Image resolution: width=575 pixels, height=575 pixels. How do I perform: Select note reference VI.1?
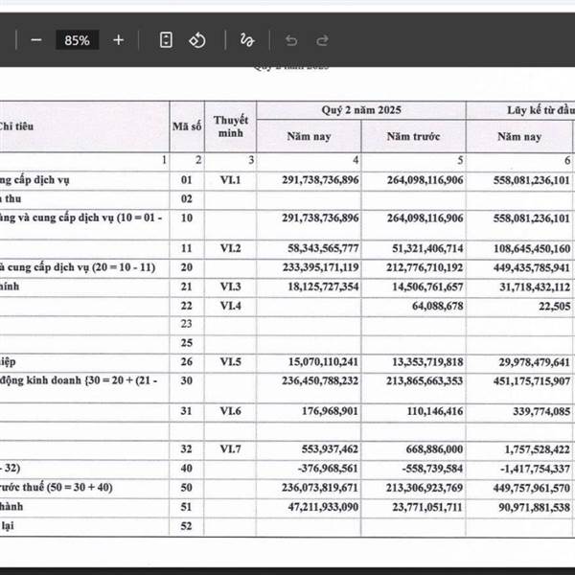tap(230, 180)
